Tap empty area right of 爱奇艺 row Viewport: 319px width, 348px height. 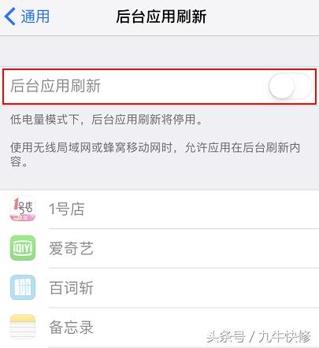205,248
